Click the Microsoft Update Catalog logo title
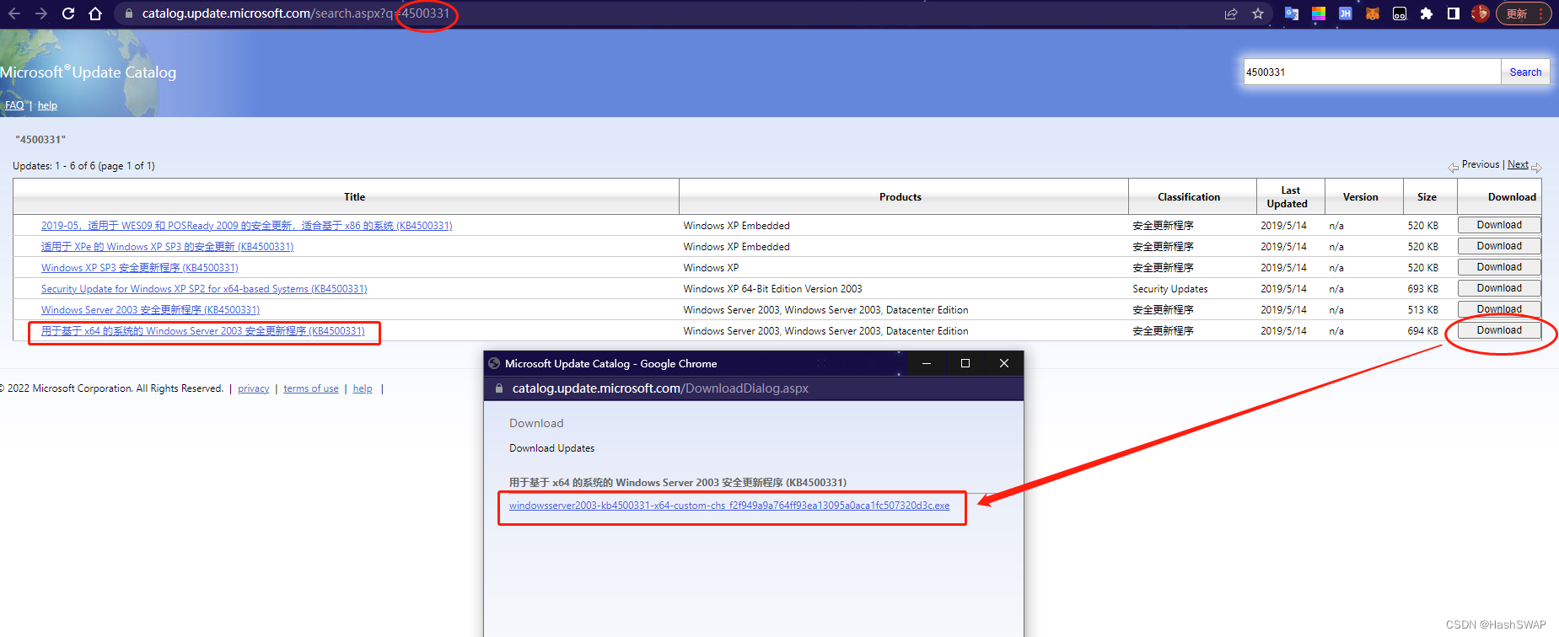This screenshot has width=1559, height=637. (88, 72)
